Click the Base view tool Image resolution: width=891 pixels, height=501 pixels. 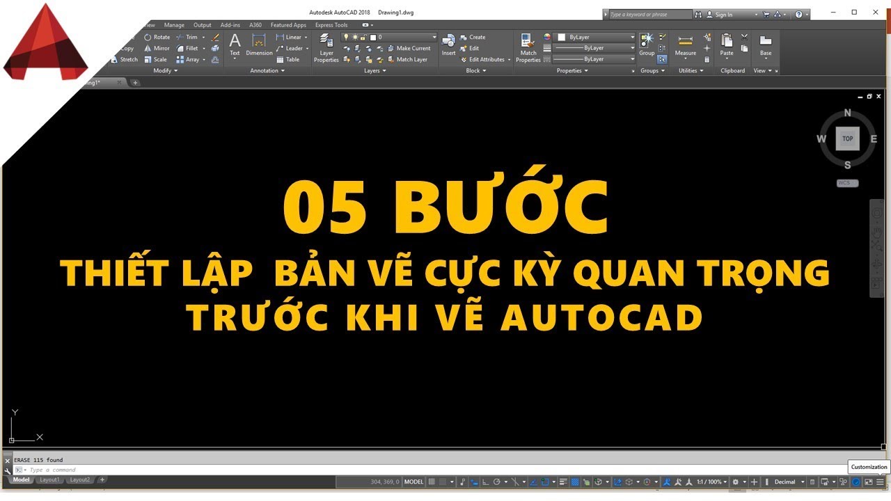tap(766, 45)
